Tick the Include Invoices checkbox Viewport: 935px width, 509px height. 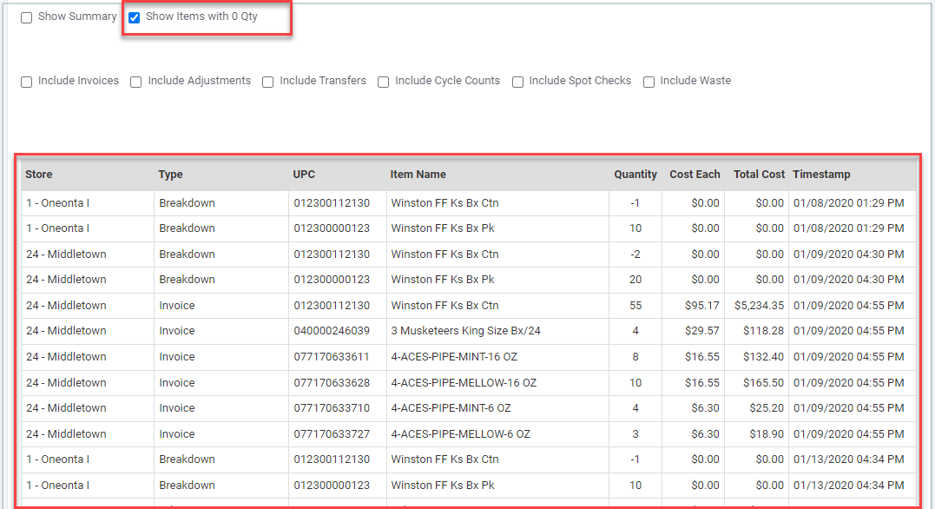coord(26,82)
